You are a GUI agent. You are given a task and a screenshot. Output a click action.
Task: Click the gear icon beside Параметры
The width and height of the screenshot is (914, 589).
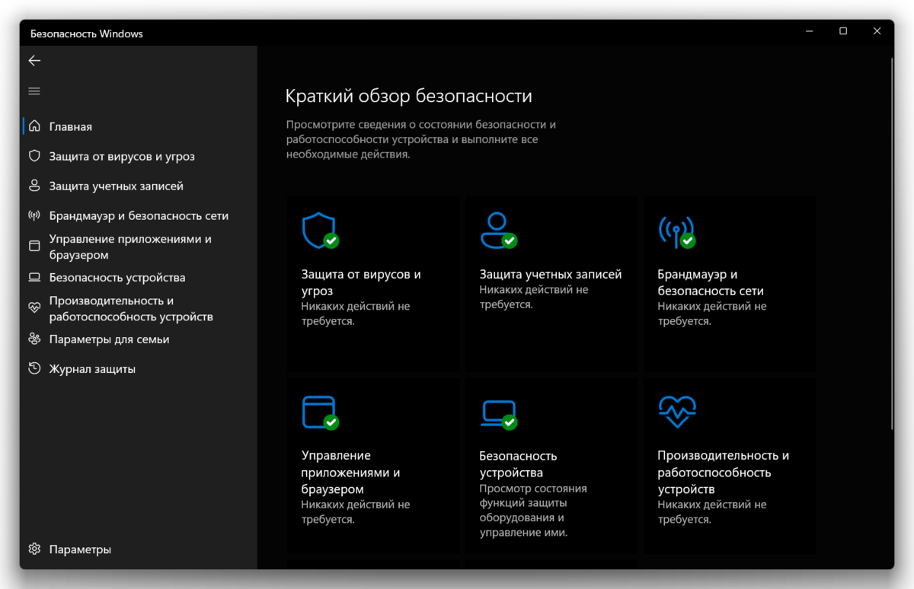tap(34, 549)
